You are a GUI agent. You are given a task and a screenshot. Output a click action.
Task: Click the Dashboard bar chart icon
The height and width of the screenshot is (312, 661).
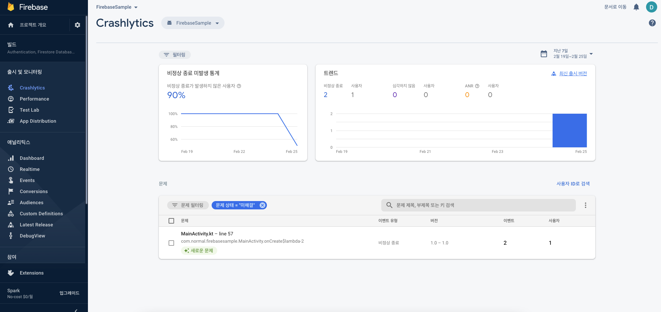pos(11,158)
